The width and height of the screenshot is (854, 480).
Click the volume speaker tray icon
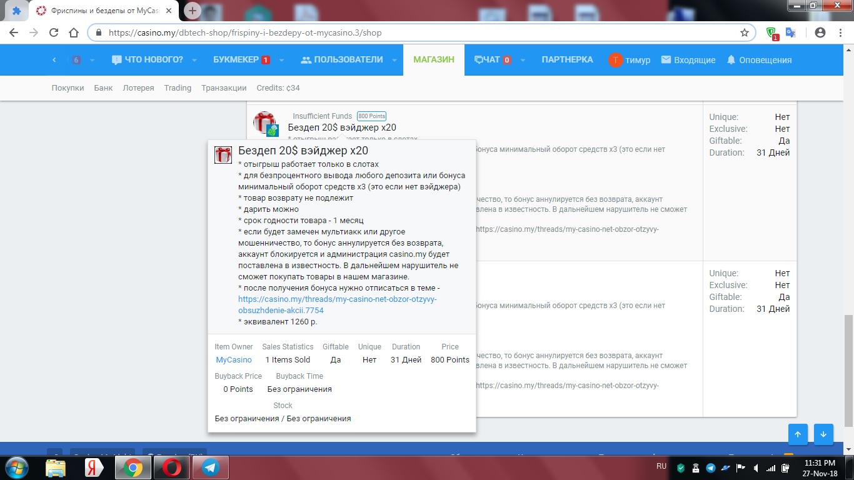click(x=756, y=468)
